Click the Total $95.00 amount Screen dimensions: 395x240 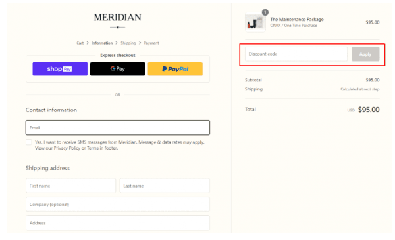click(x=369, y=110)
